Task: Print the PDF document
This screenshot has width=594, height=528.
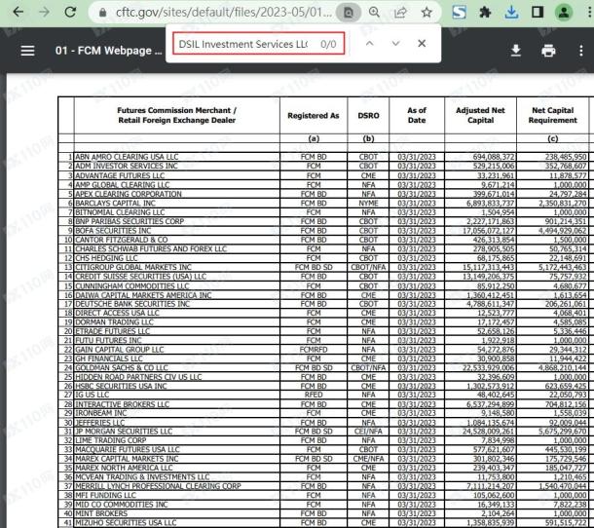Action: click(548, 51)
